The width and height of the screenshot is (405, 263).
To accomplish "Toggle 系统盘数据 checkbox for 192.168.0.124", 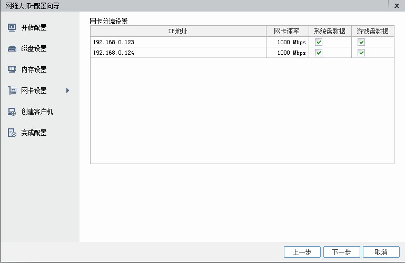I will pyautogui.click(x=319, y=53).
